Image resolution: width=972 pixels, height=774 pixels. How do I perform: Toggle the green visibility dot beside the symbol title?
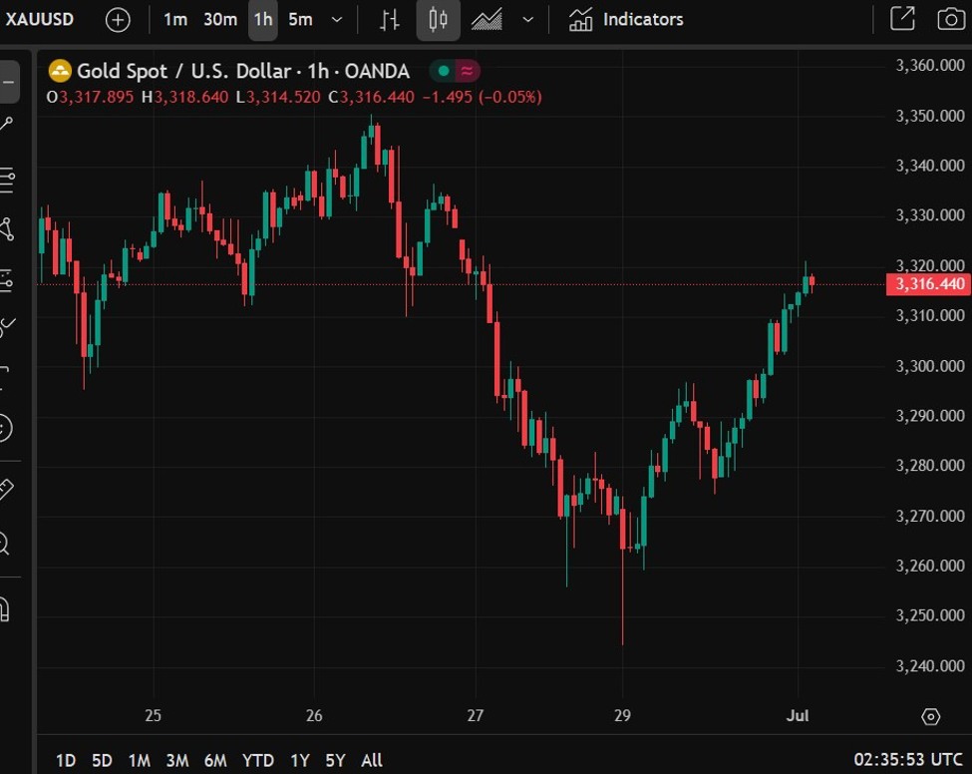pos(442,71)
